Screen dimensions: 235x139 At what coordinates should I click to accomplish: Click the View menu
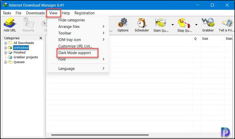pos(53,13)
